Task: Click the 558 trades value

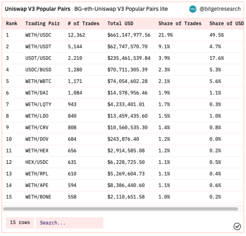Action: [x=72, y=197]
